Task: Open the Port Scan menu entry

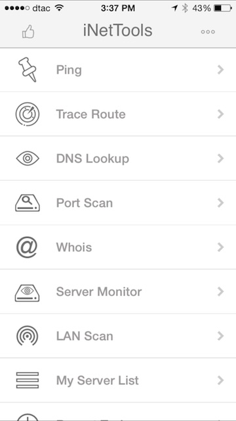Action: (118, 203)
